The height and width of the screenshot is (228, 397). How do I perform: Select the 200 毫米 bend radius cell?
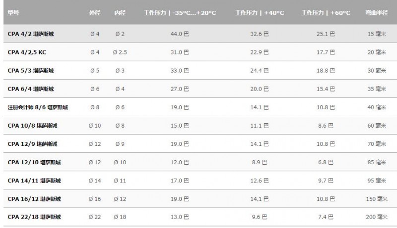pos(377,217)
